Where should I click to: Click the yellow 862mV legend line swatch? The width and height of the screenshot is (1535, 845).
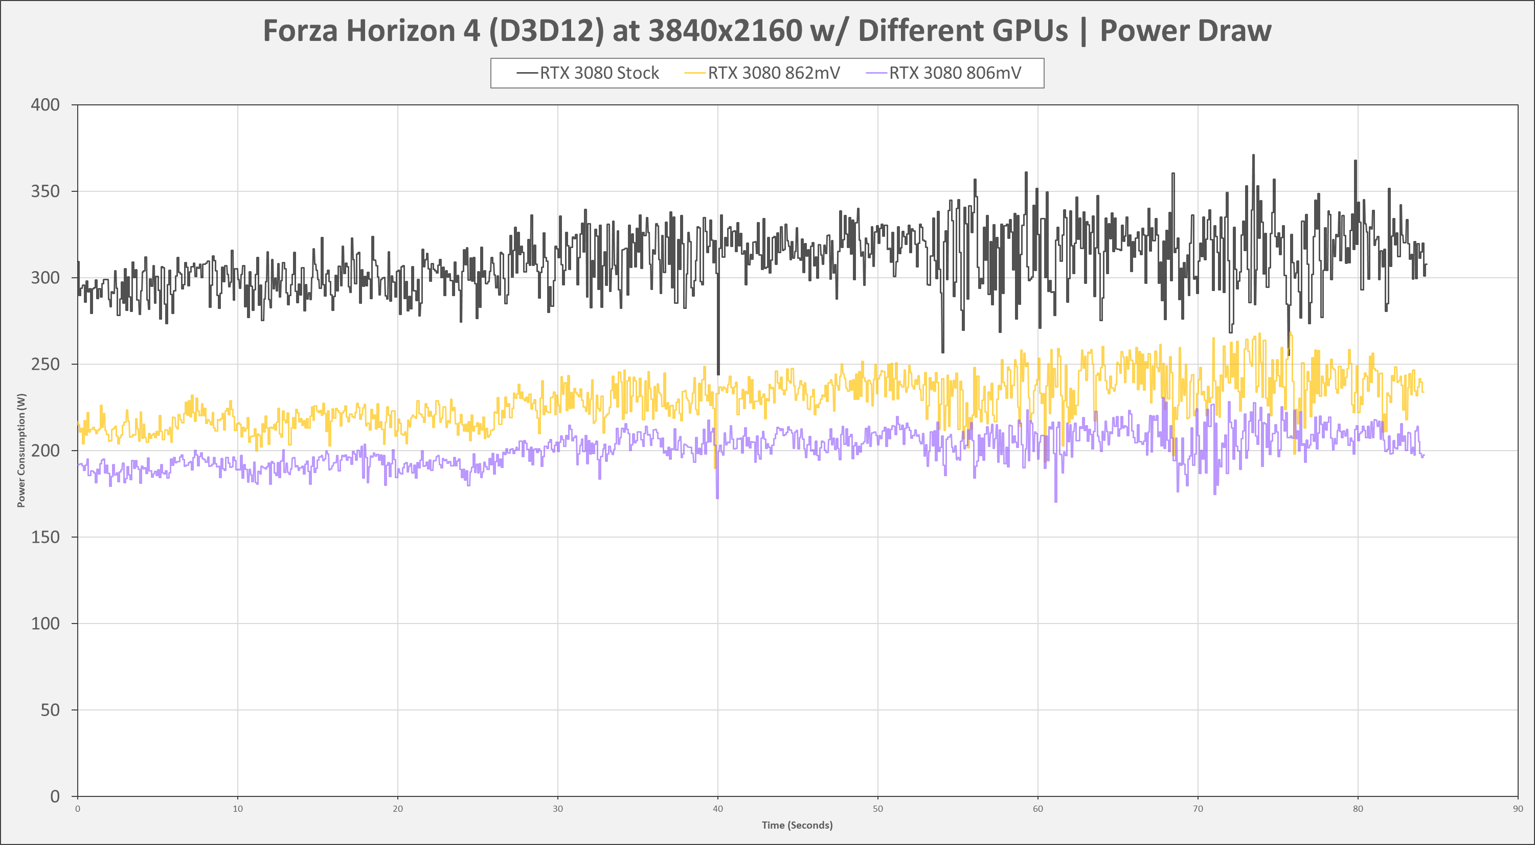point(695,73)
